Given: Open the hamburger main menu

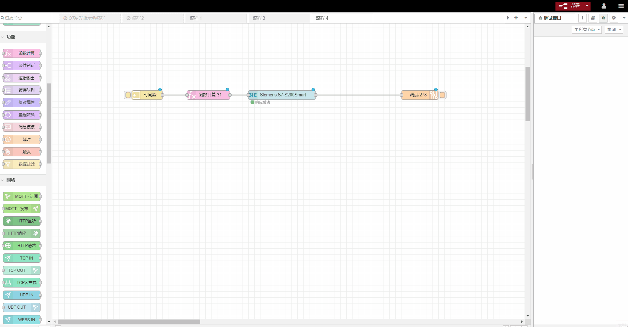Looking at the screenshot, I should 621,6.
